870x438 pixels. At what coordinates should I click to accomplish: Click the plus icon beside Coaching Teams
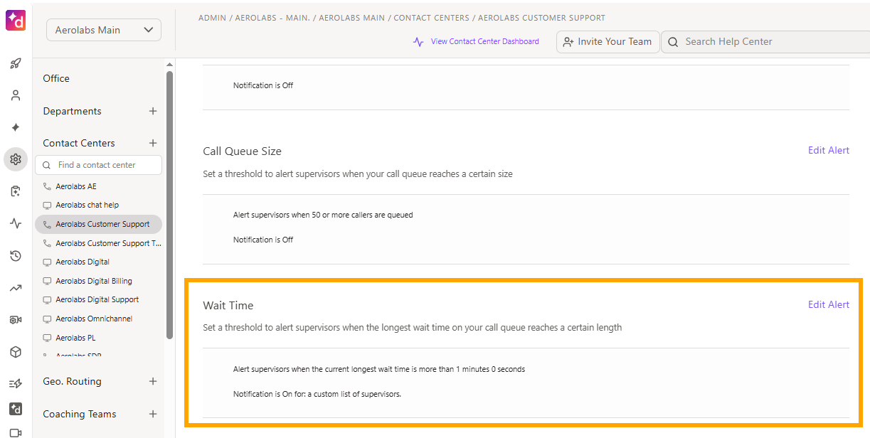153,414
